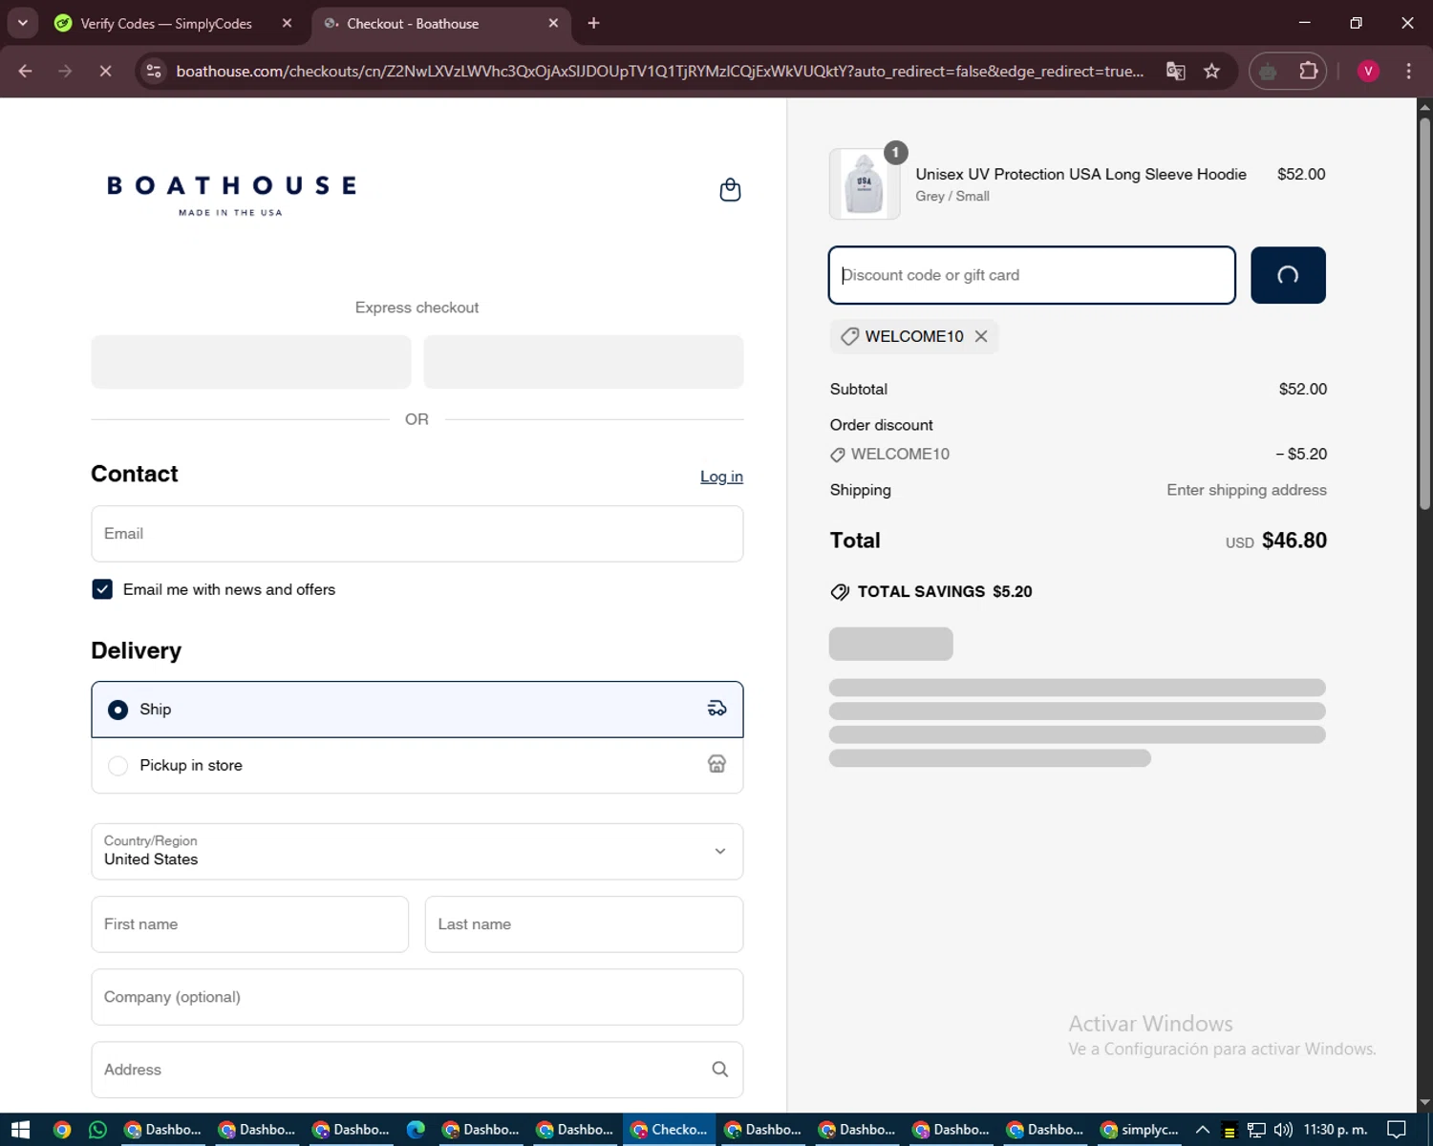Focus the Email input field
This screenshot has height=1146, width=1433.
pyautogui.click(x=417, y=534)
